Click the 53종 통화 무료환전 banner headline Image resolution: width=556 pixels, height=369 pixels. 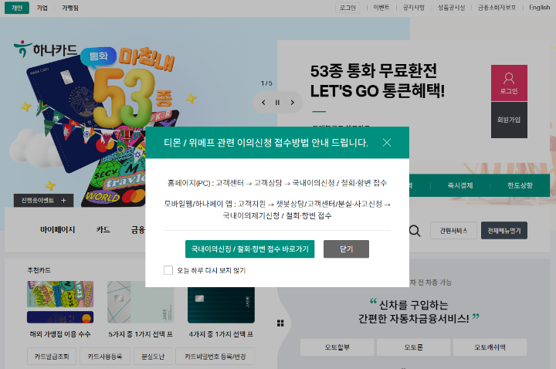[x=378, y=81]
